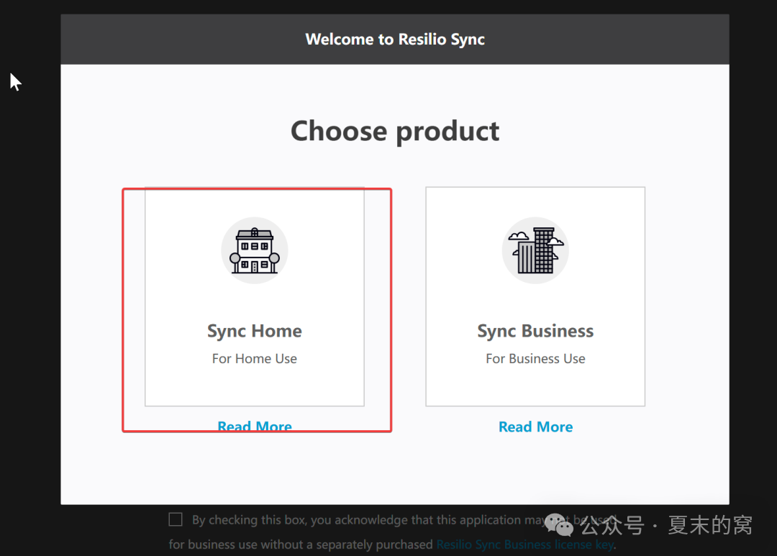The width and height of the screenshot is (777, 556).
Task: Choose the Sync Home product card
Action: point(254,296)
